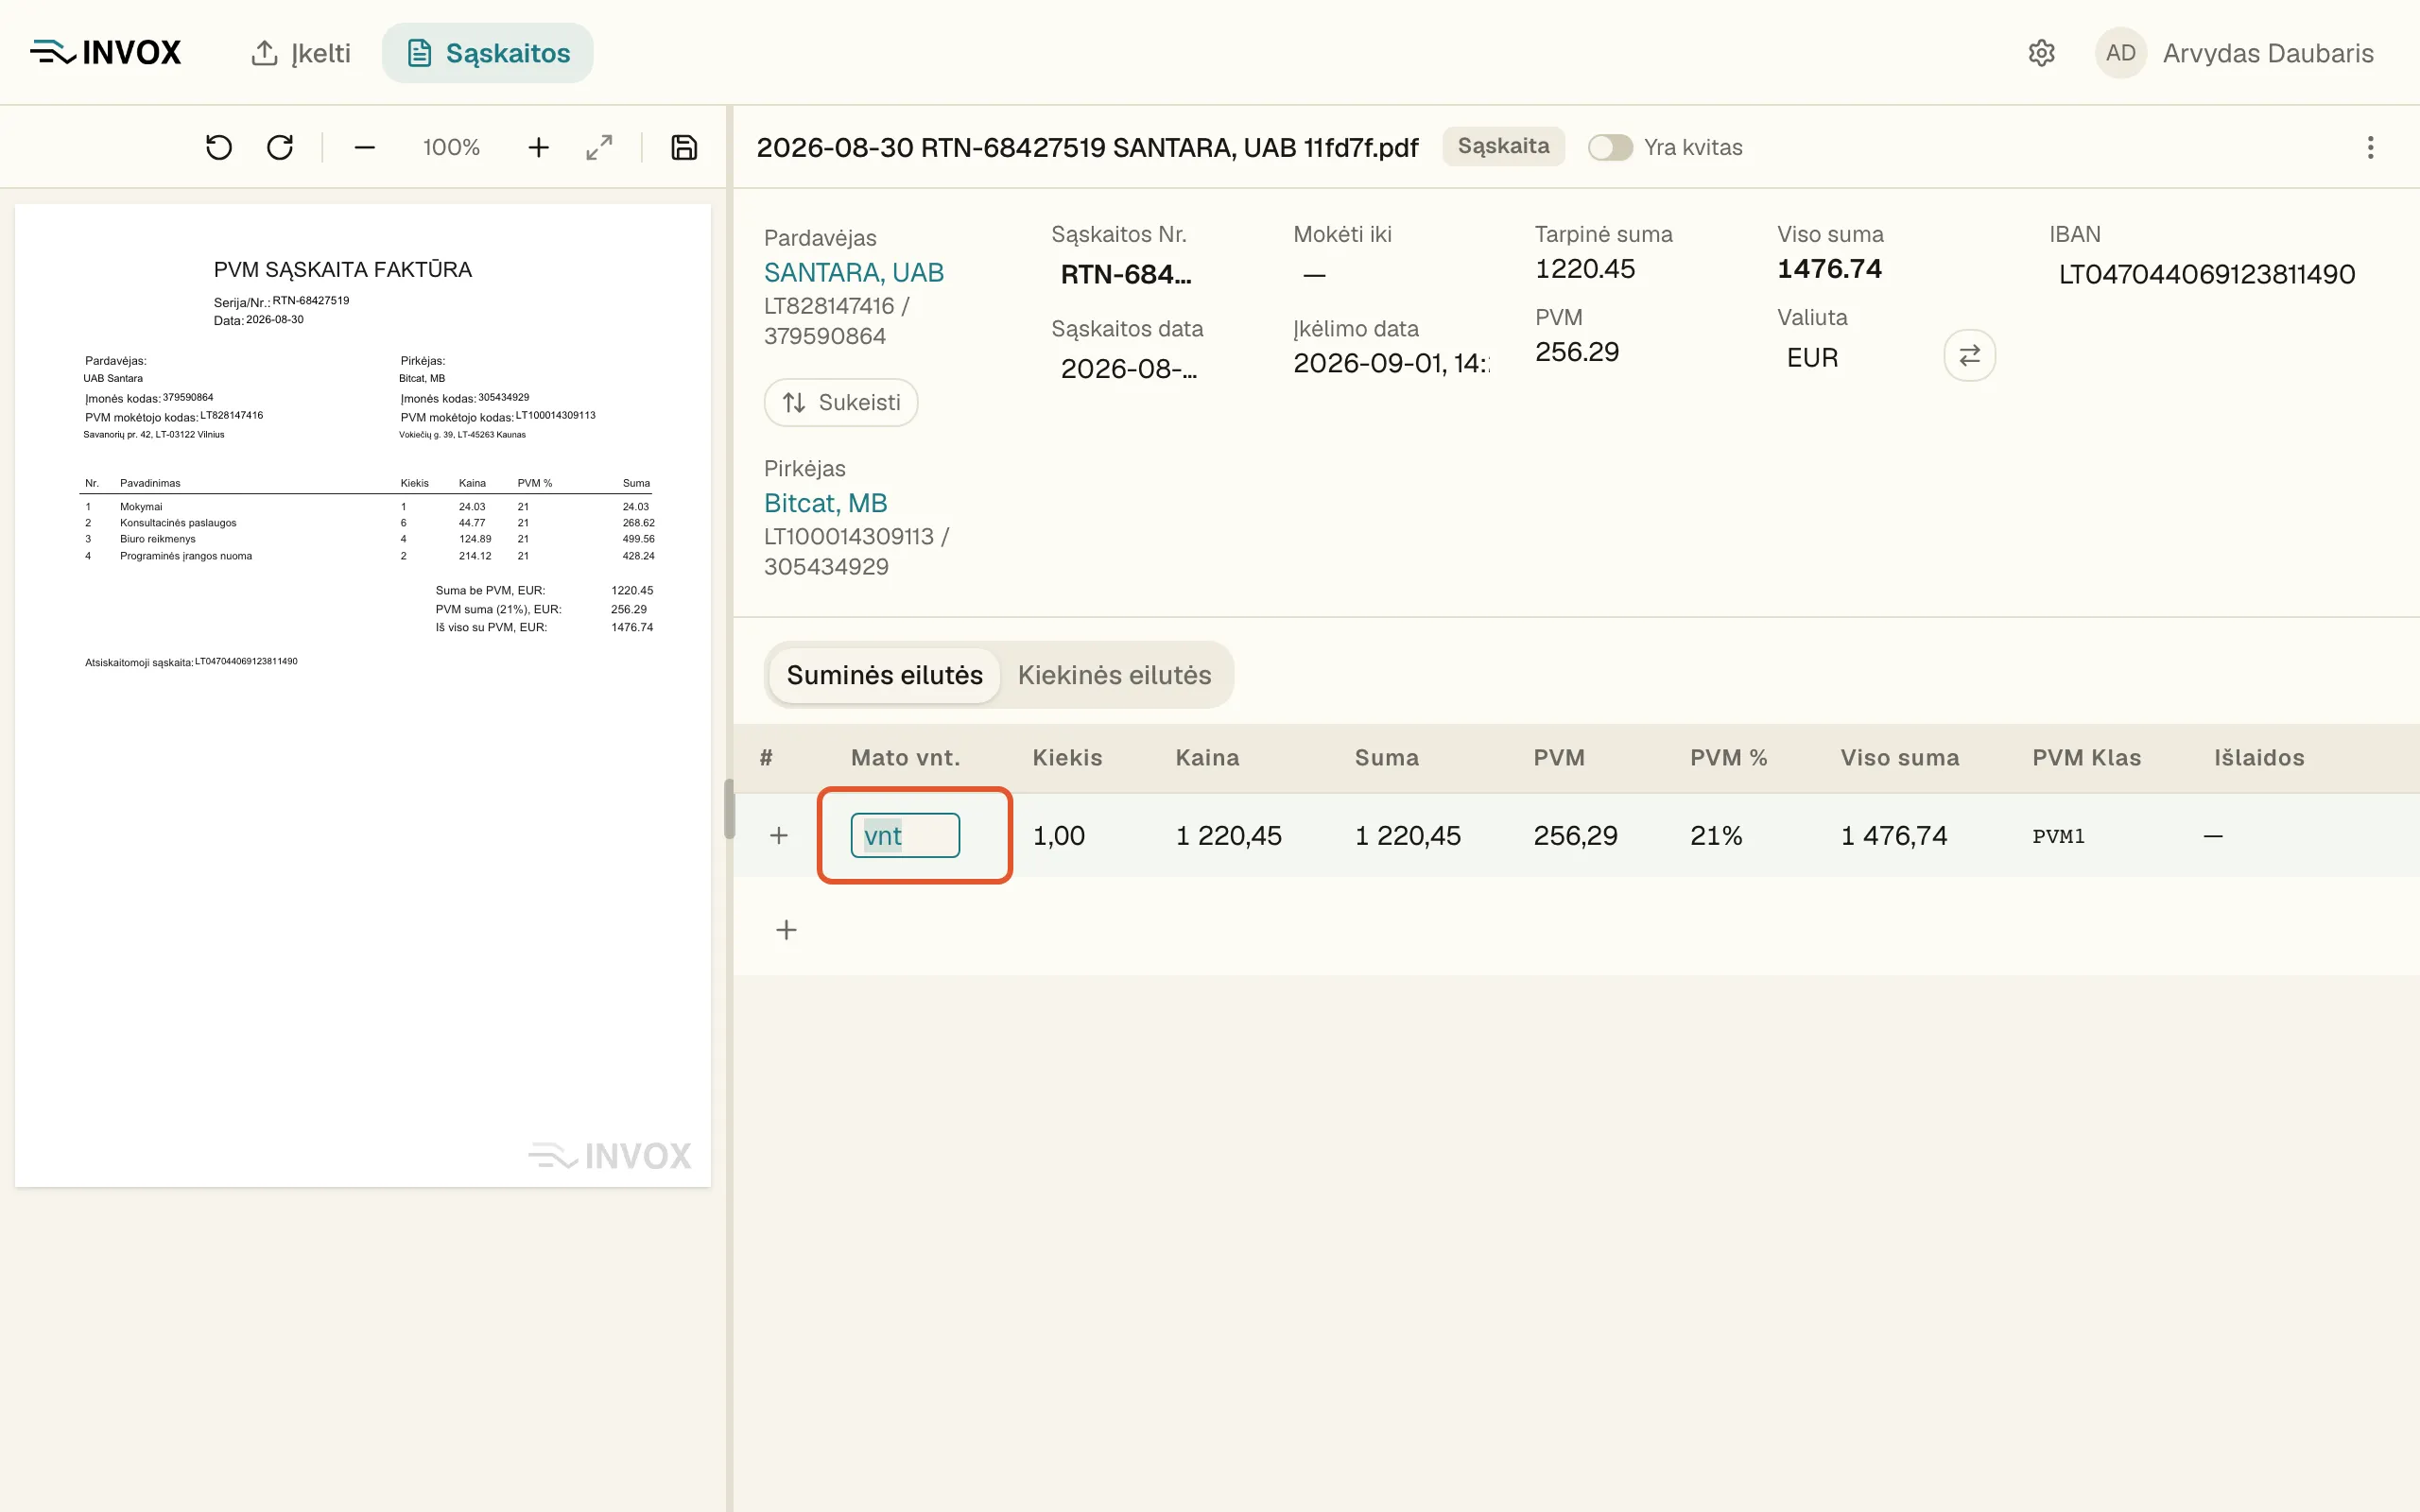Zoom in the PDF preview
The height and width of the screenshot is (1512, 2420).
(x=539, y=148)
